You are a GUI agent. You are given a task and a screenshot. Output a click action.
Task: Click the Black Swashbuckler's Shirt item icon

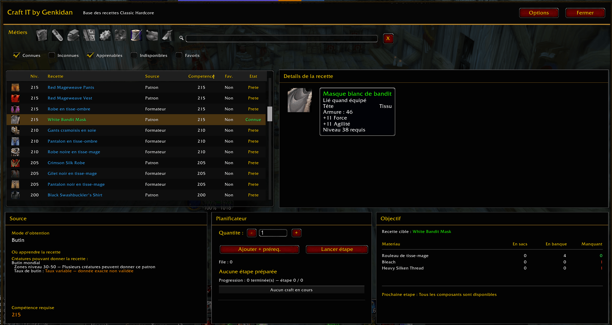[15, 195]
